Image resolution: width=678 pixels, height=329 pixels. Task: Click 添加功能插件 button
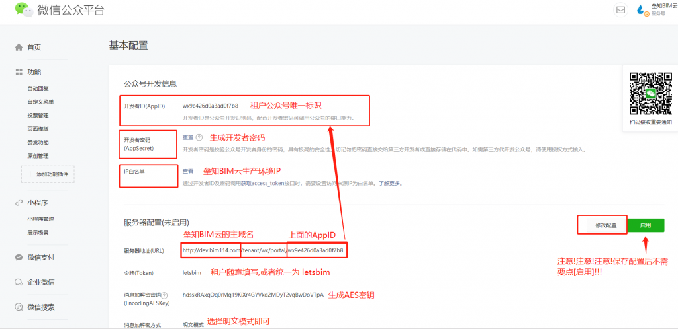[48, 174]
